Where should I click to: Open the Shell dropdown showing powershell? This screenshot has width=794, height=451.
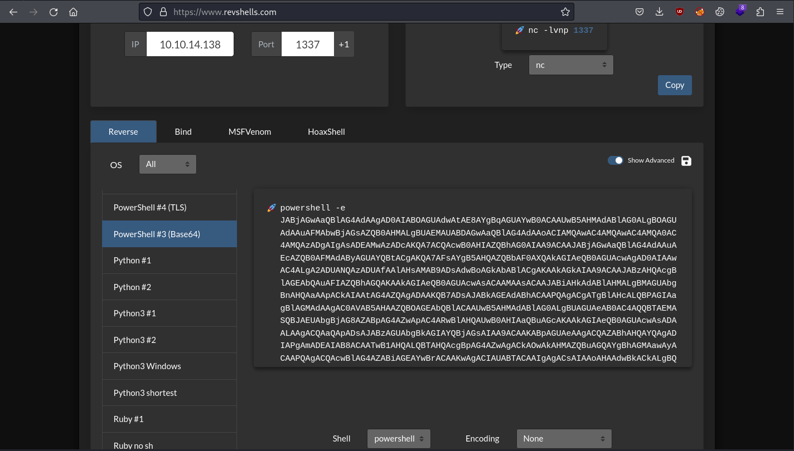399,439
